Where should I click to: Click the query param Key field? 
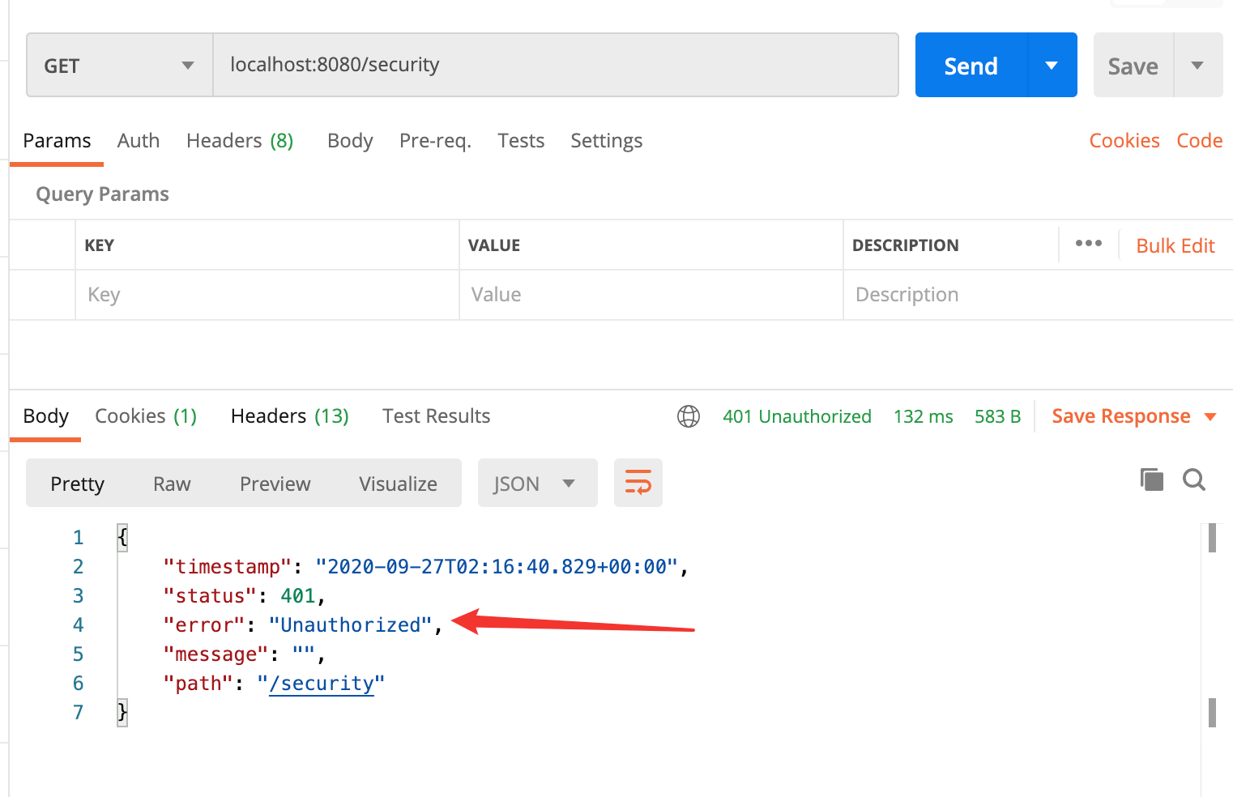click(x=267, y=295)
